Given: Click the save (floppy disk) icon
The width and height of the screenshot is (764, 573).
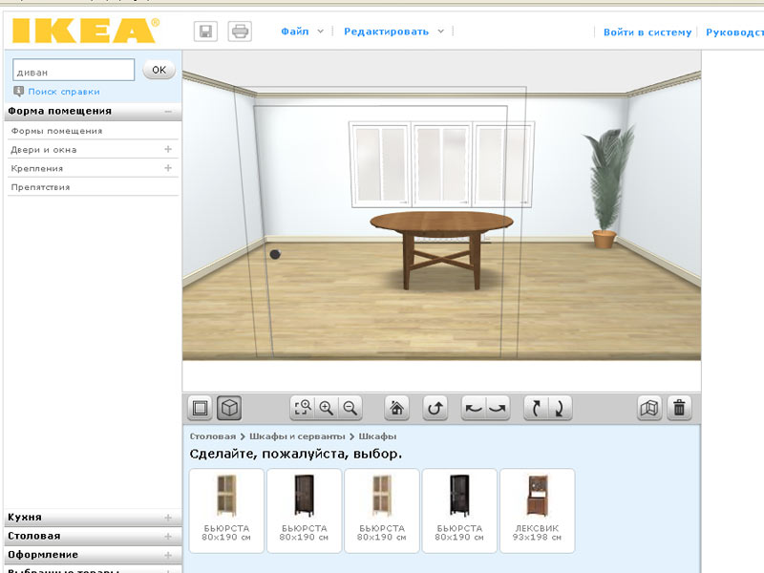Looking at the screenshot, I should 205,32.
